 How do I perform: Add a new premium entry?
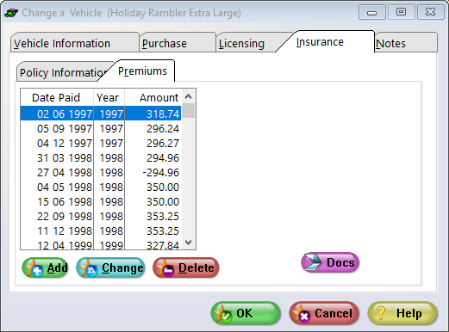[x=46, y=267]
